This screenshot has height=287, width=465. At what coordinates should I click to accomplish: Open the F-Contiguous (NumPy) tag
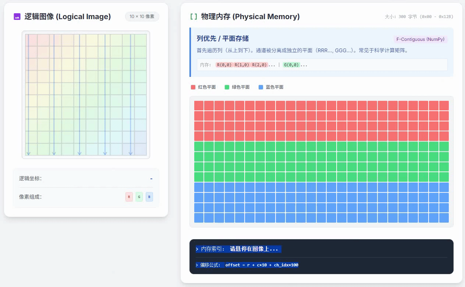[x=420, y=39]
